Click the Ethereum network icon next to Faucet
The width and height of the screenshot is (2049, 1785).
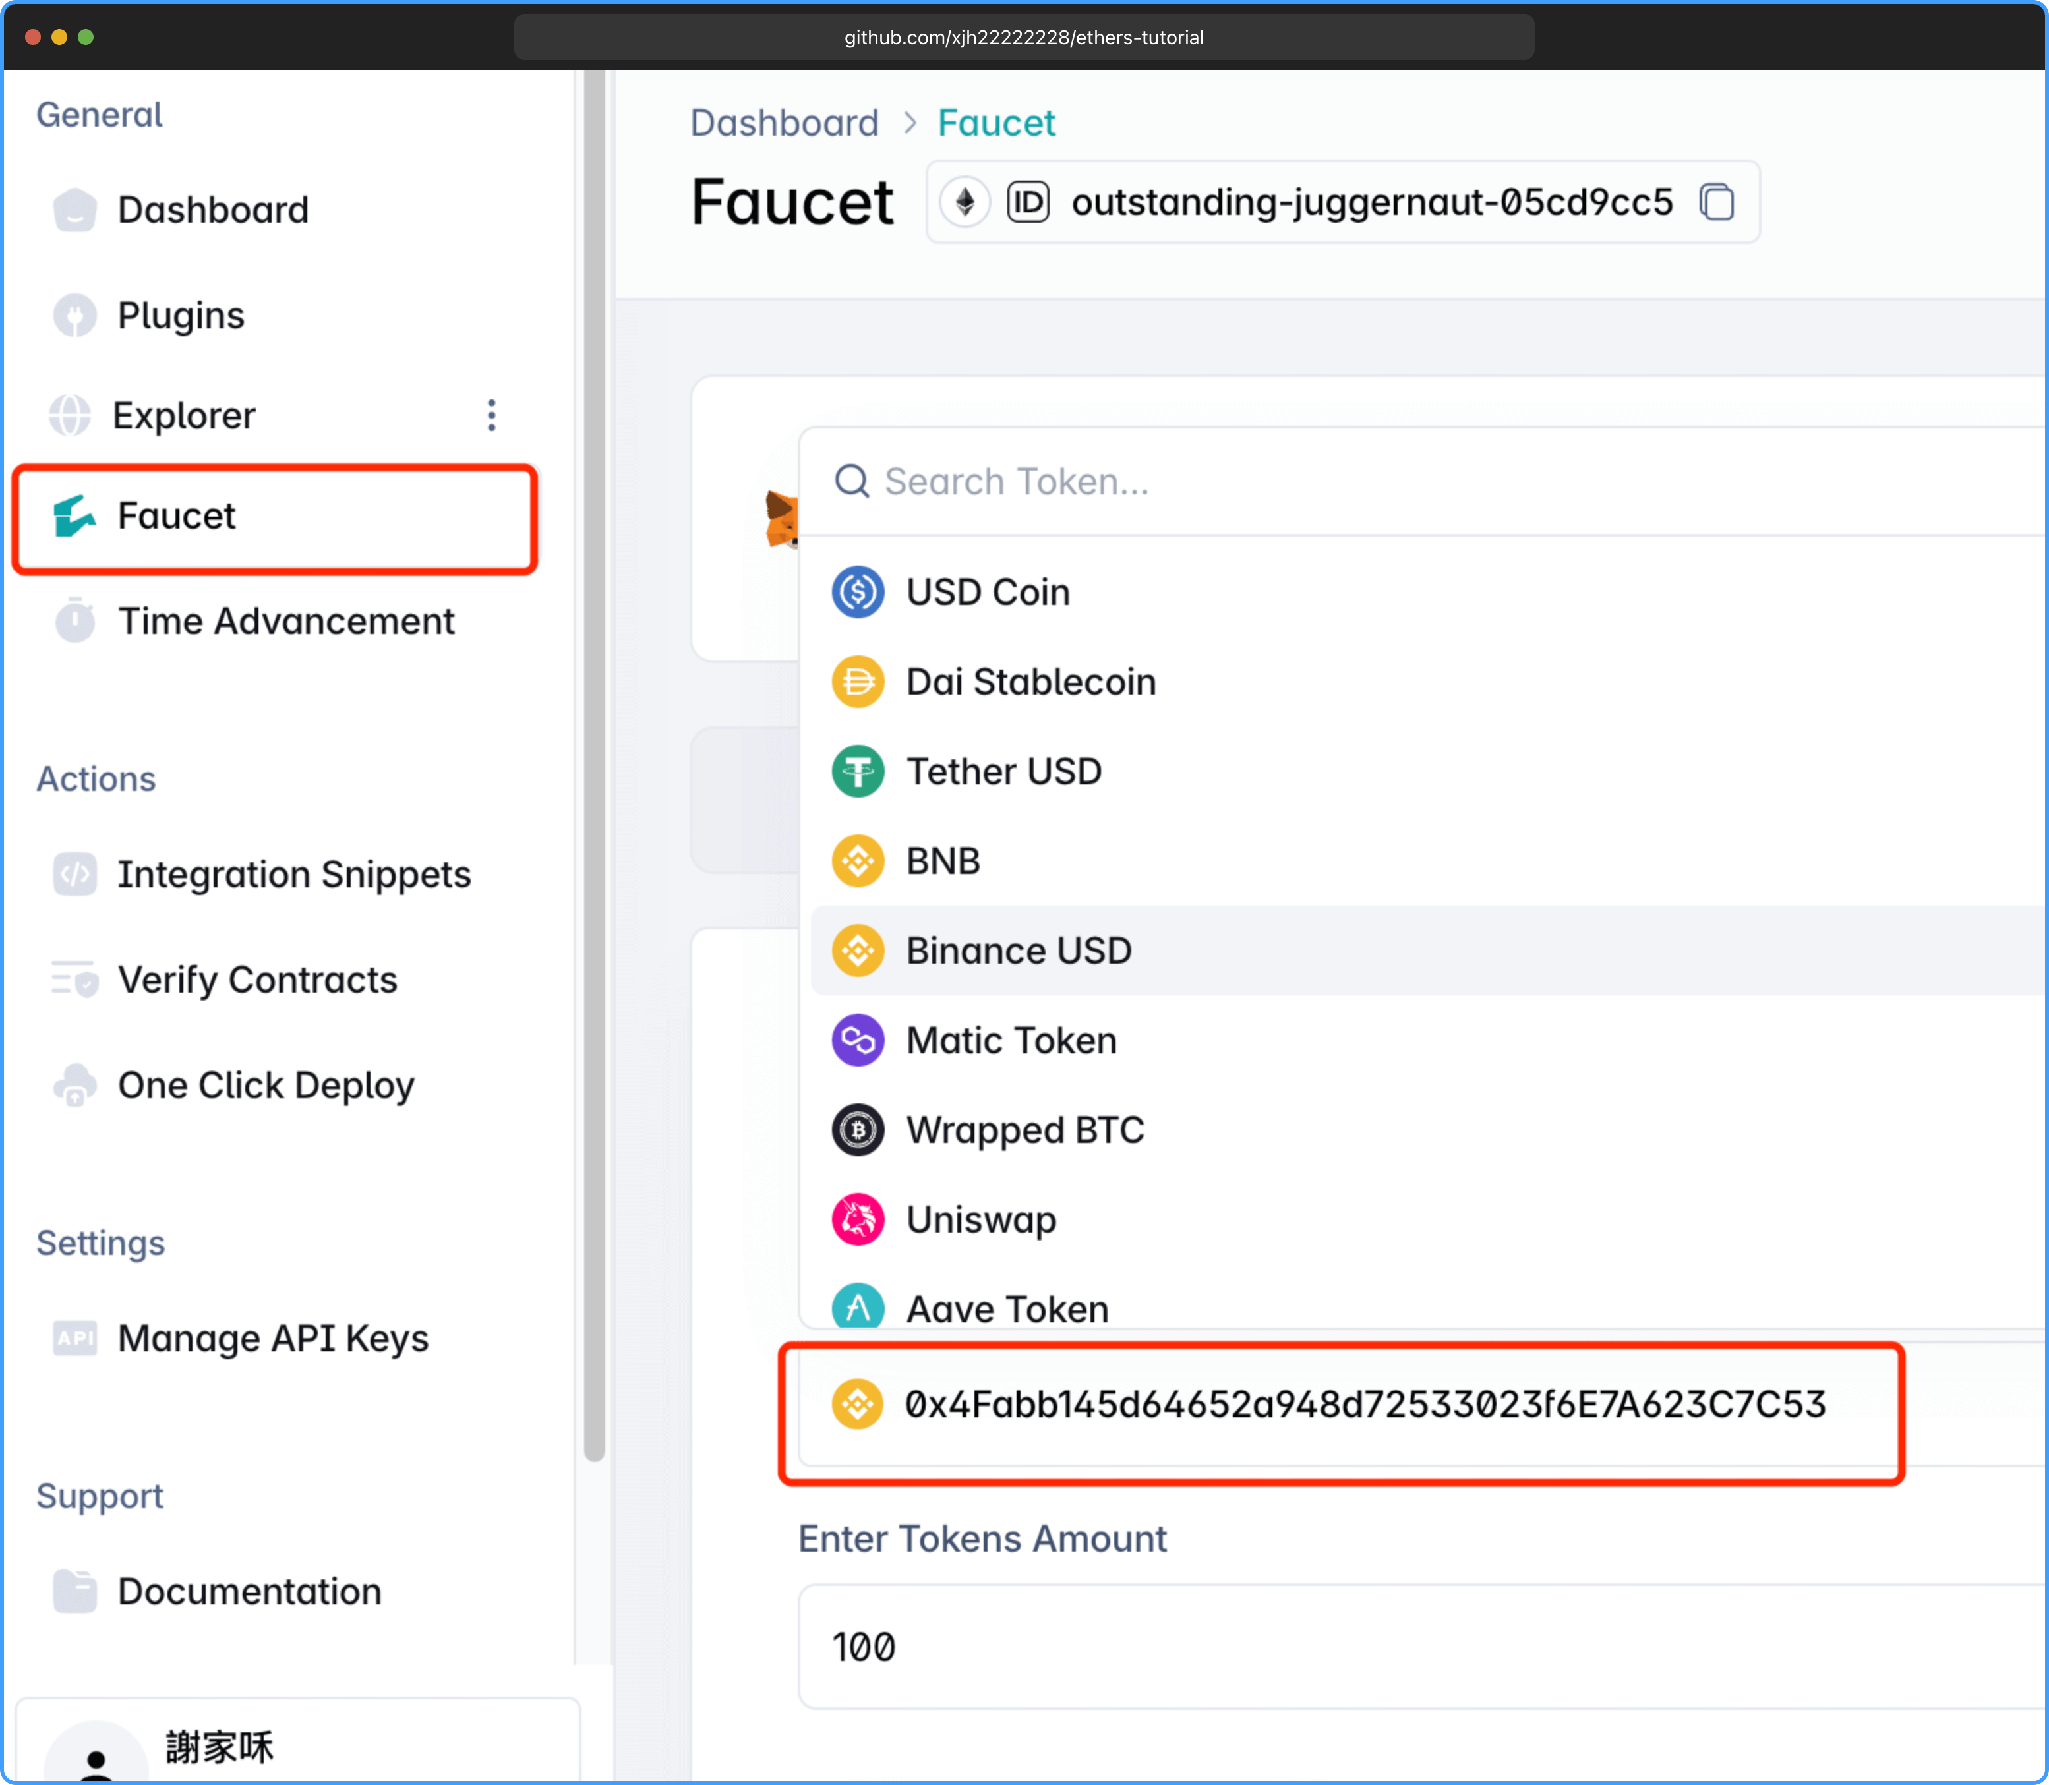965,202
